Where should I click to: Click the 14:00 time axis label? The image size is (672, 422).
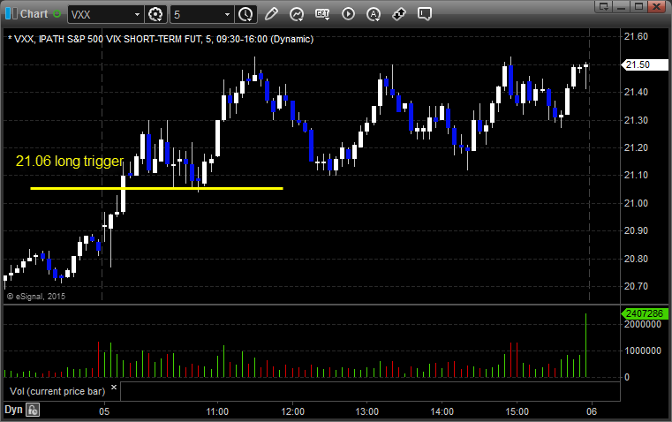[x=442, y=411]
